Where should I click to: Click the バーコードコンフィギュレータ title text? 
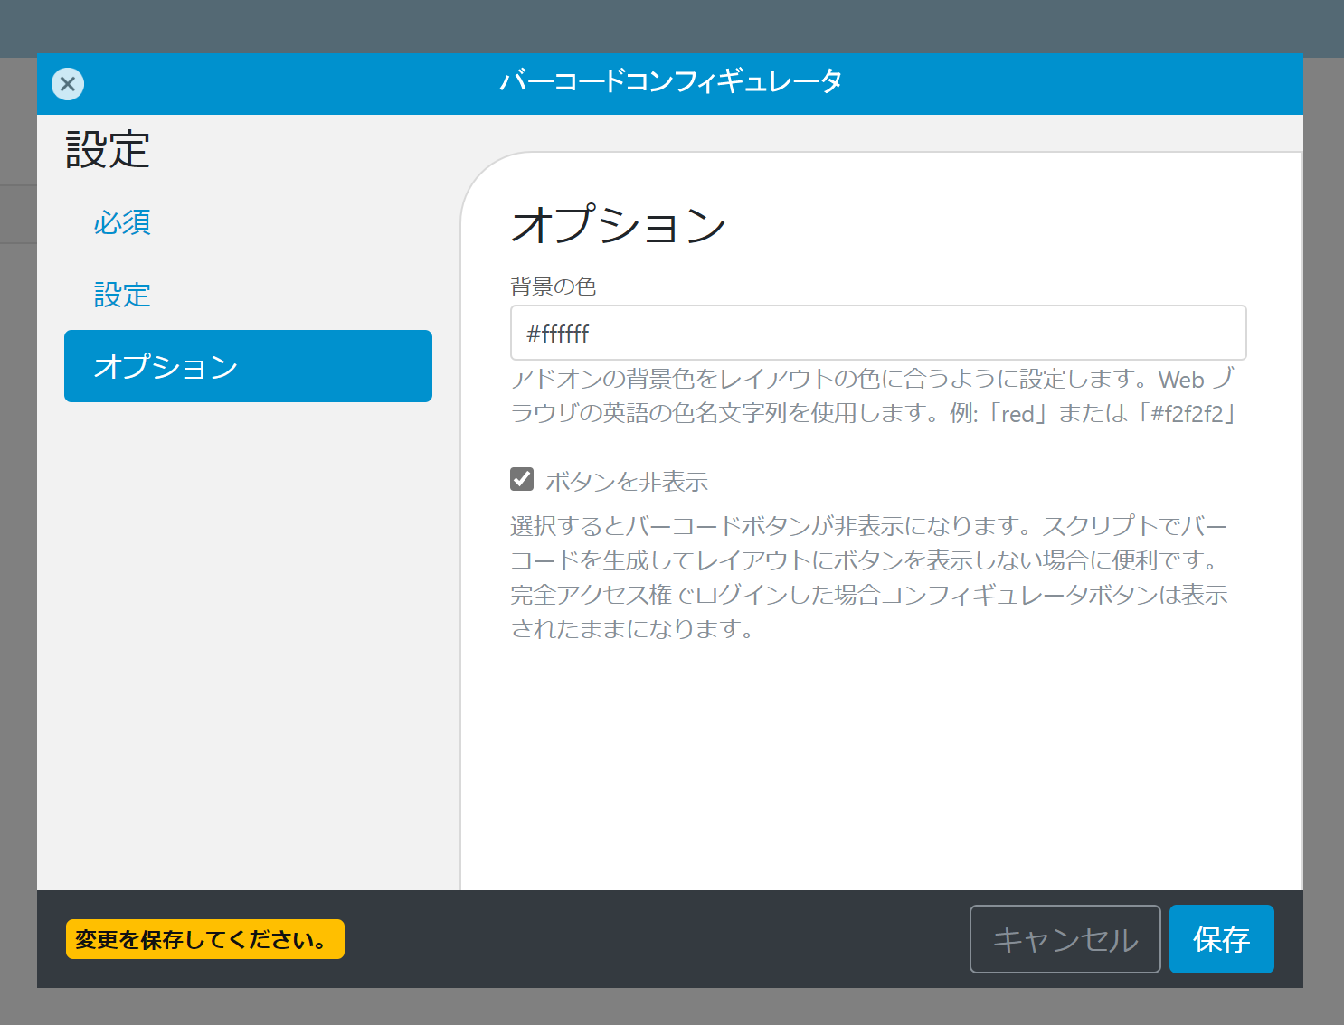671,81
